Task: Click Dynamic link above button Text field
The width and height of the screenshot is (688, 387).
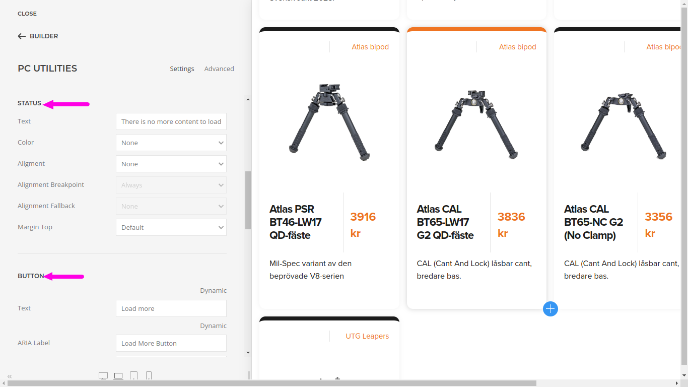Action: pyautogui.click(x=213, y=290)
